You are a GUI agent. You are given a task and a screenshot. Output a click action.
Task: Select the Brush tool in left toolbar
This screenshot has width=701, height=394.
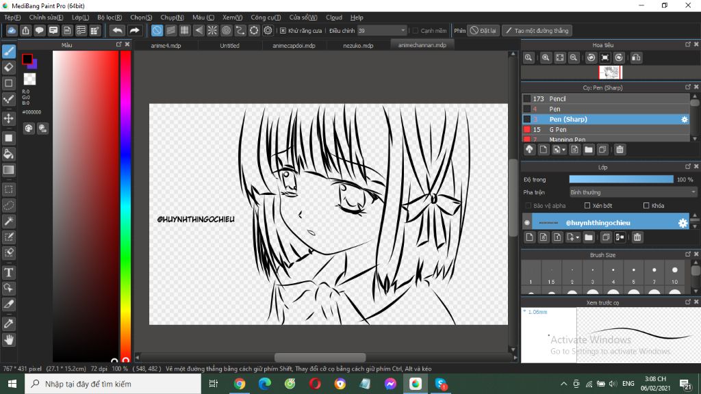[x=9, y=51]
